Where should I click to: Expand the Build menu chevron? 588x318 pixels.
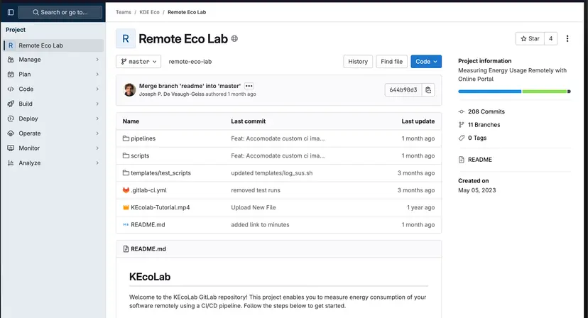(97, 104)
